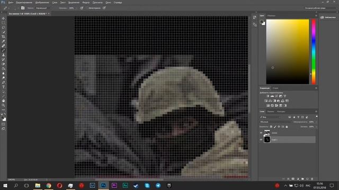Add a Threshold adjustment layer

(276, 106)
